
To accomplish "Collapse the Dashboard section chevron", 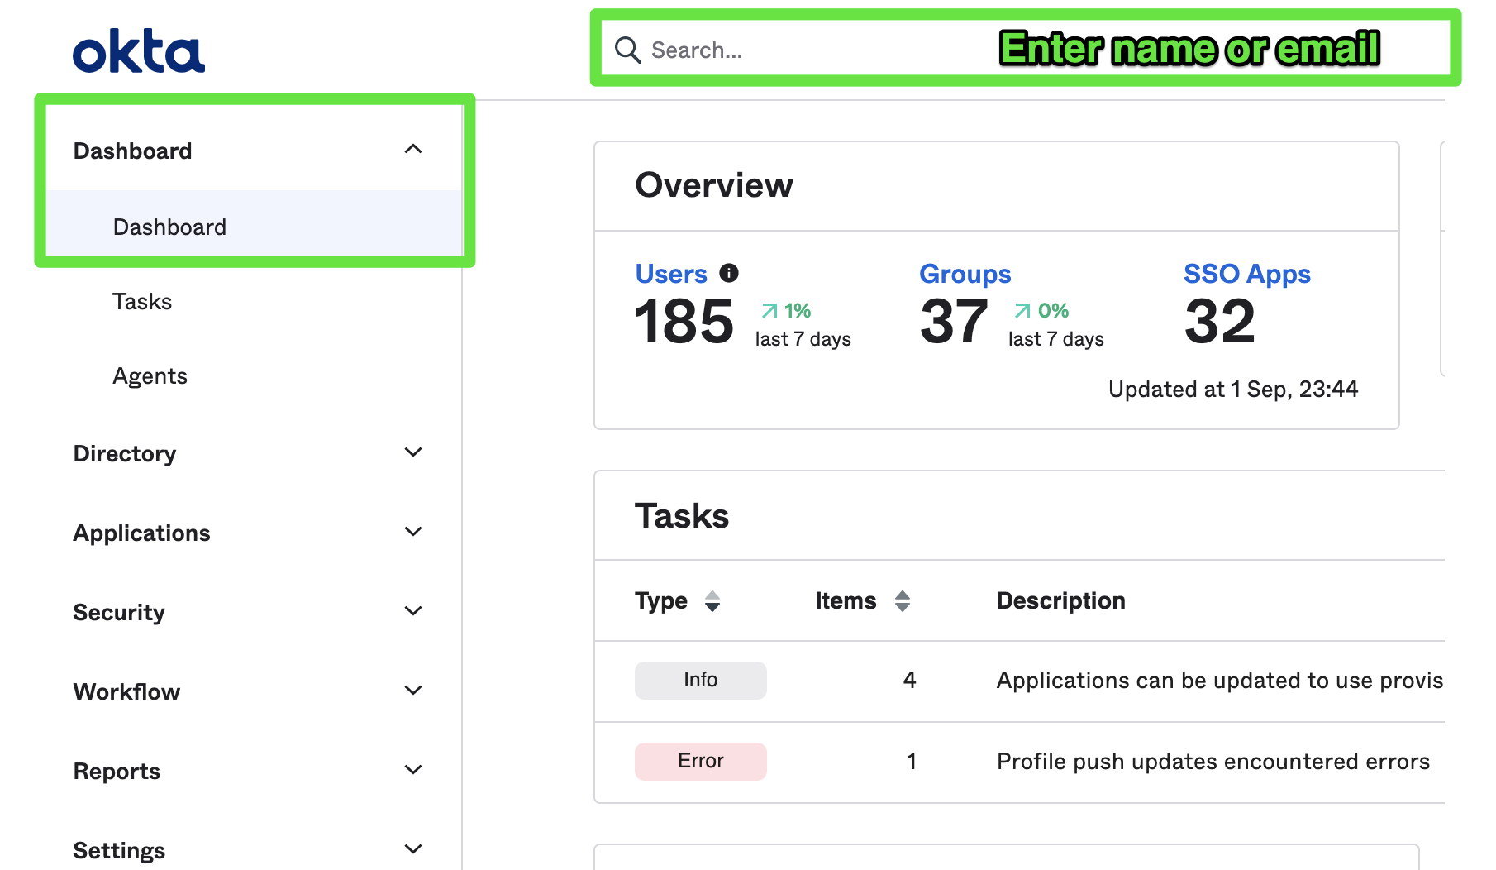I will pyautogui.click(x=413, y=150).
